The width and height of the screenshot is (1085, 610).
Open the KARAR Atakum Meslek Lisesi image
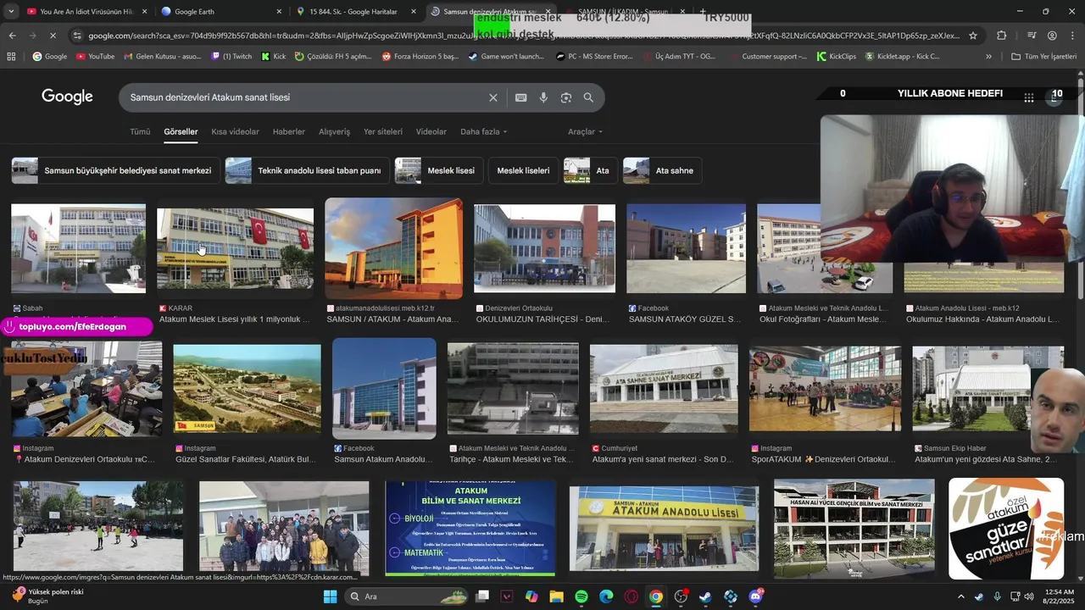pyautogui.click(x=235, y=248)
